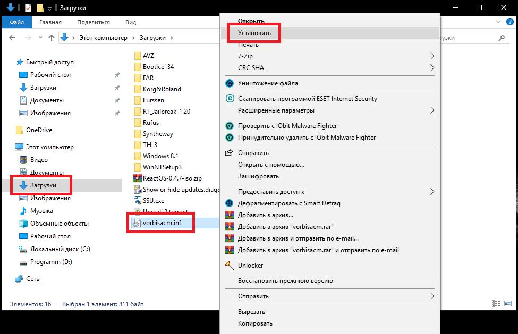This screenshot has height=334, width=518.
Task: Click Этот компьютер in address breadcrumb
Action: coord(103,38)
